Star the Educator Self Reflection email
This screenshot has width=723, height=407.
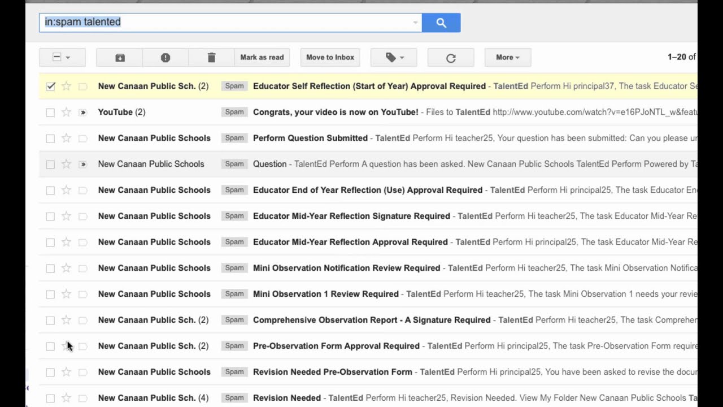point(66,86)
